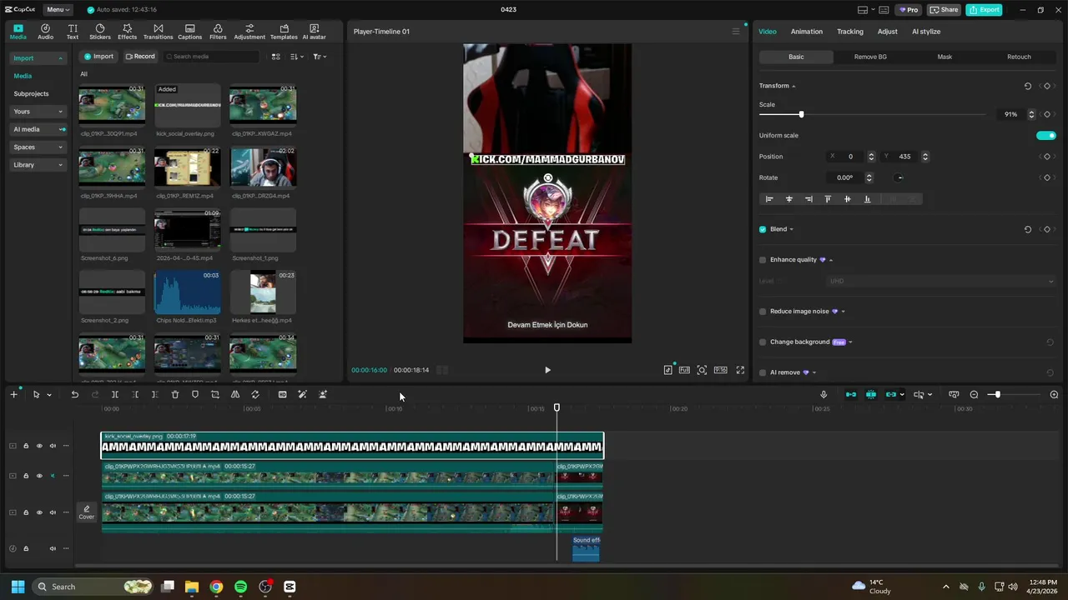The height and width of the screenshot is (600, 1068).
Task: Click the player fullscreen expand icon
Action: tap(740, 370)
